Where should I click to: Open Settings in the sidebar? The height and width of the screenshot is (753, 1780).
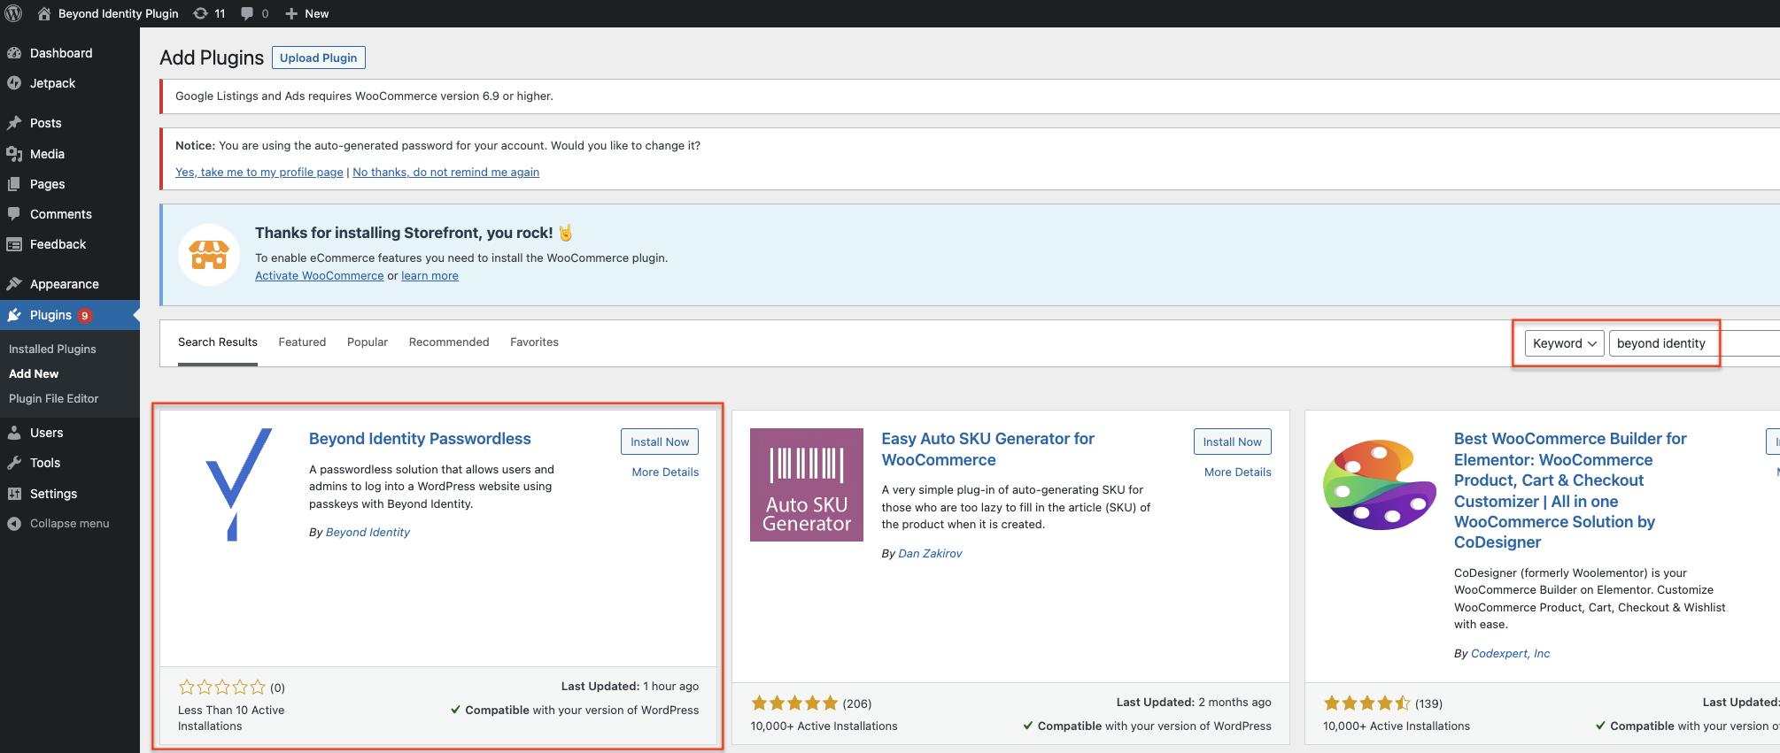(54, 494)
